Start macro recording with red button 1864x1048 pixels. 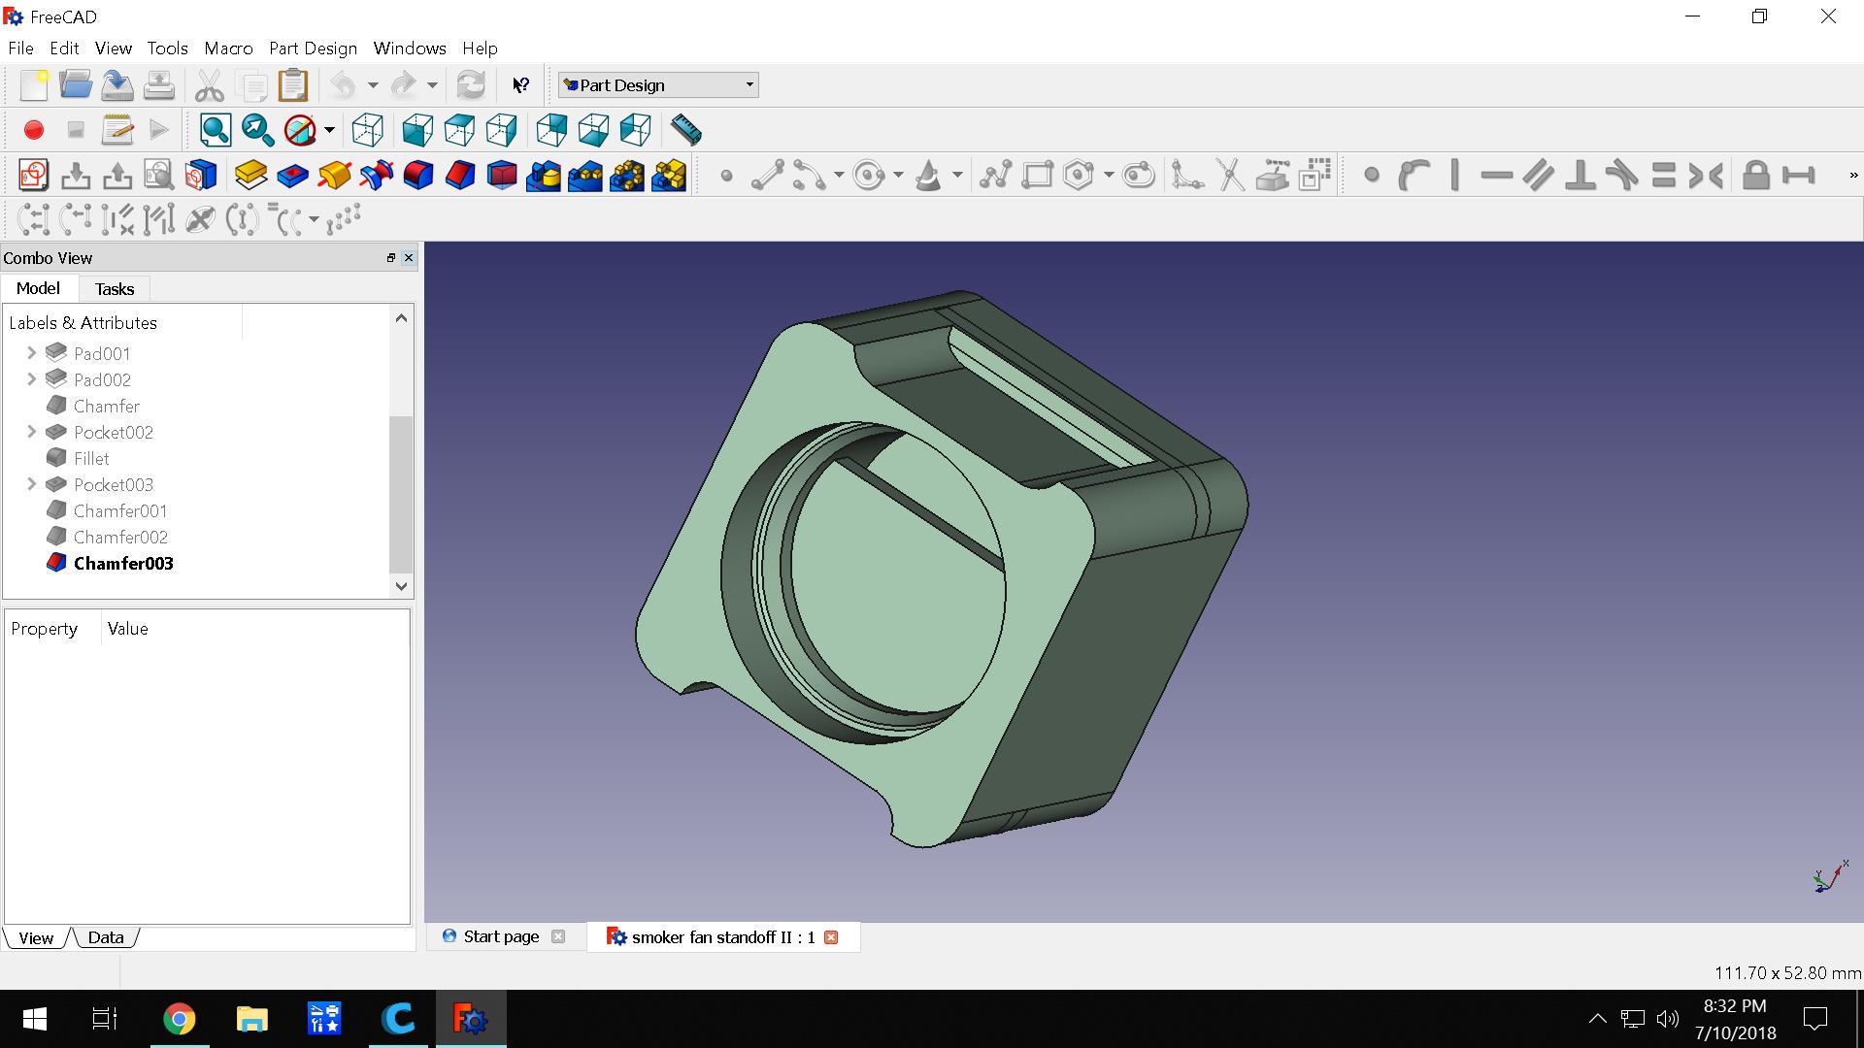(x=34, y=130)
